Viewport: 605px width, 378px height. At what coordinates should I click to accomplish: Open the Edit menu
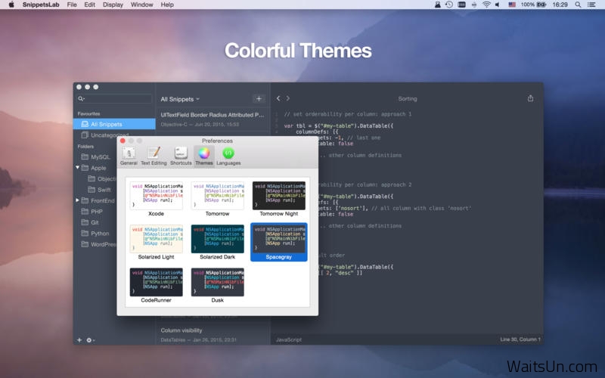[x=89, y=5]
